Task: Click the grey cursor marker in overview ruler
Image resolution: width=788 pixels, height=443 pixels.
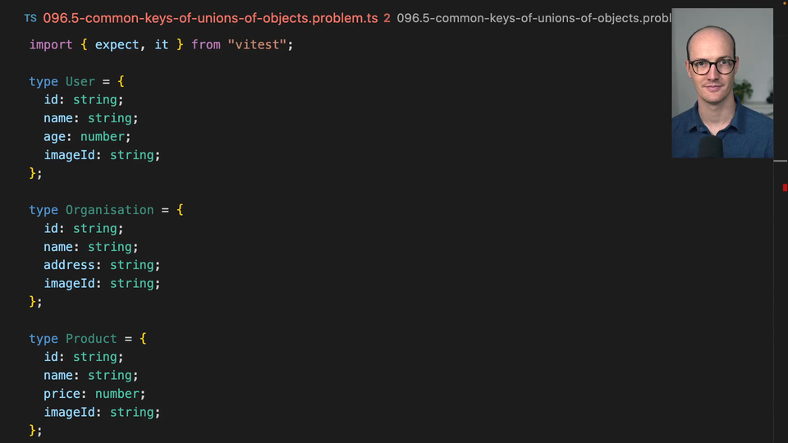Action: [781, 161]
